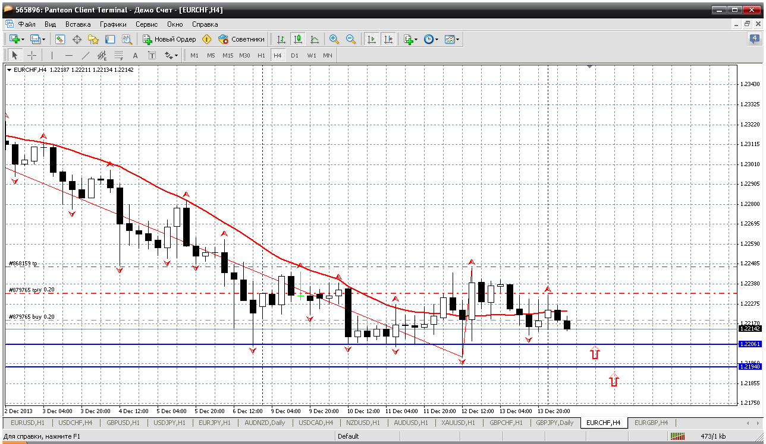Switch to M5 timeframe
This screenshot has width=766, height=444.
[211, 55]
